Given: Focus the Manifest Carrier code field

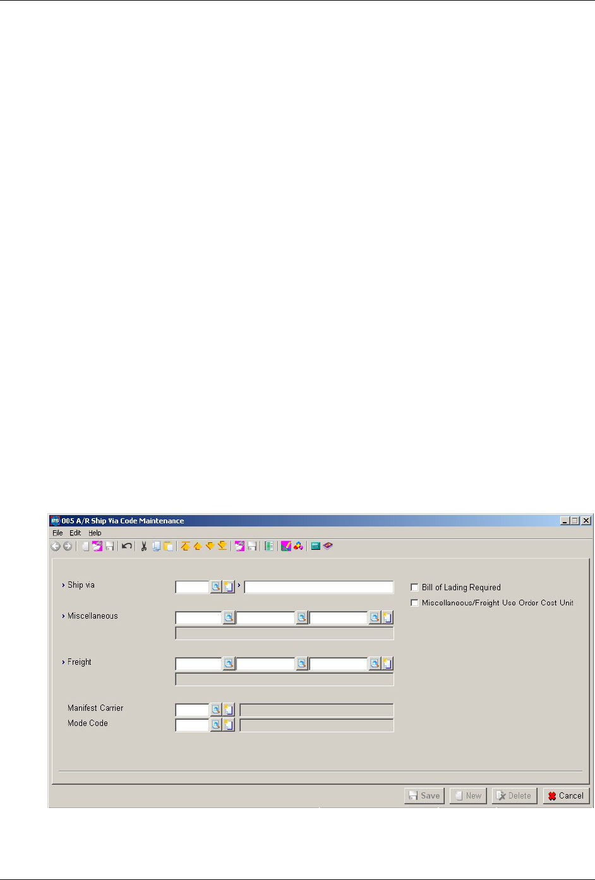Looking at the screenshot, I should coord(192,710).
